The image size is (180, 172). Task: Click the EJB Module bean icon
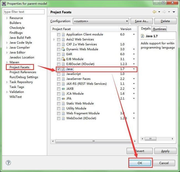[x=63, y=59]
